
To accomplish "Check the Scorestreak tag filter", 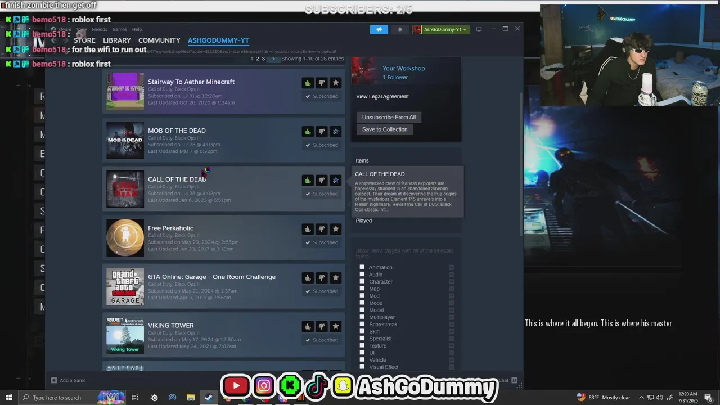I will 362,325.
